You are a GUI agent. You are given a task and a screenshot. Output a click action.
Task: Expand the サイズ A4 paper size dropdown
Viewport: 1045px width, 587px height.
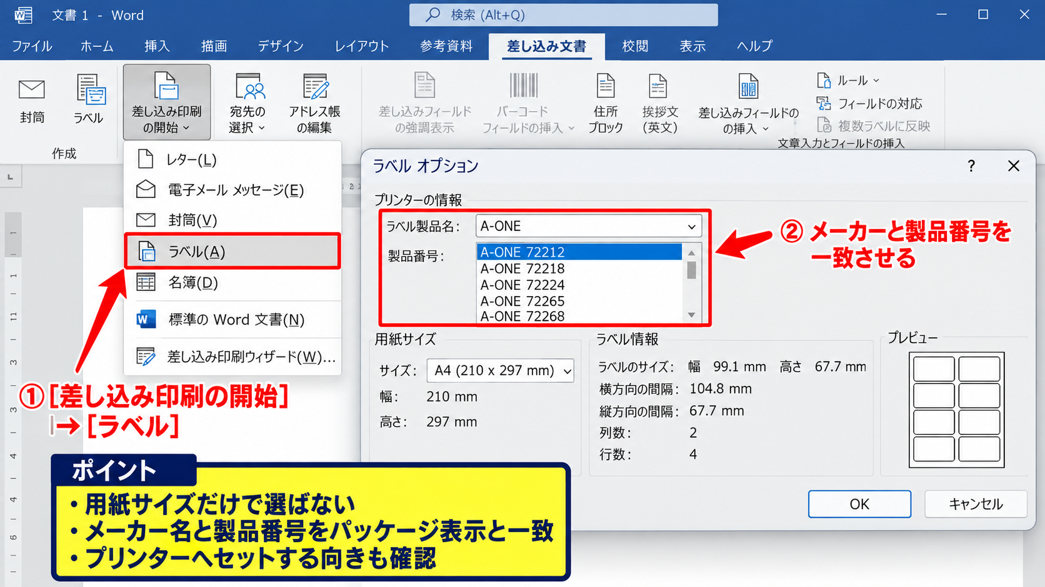coord(501,370)
